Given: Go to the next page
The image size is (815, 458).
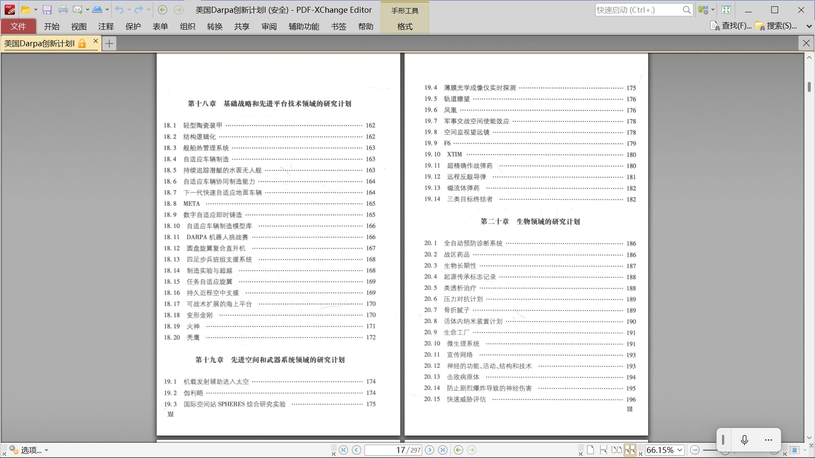Looking at the screenshot, I should (x=430, y=450).
